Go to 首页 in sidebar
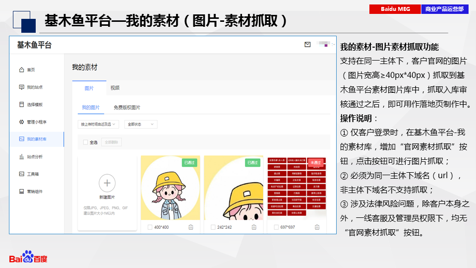Image resolution: width=476 pixels, height=268 pixels. [x=31, y=70]
